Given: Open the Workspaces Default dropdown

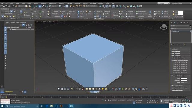Looking at the screenshot, I should pos(185,3).
